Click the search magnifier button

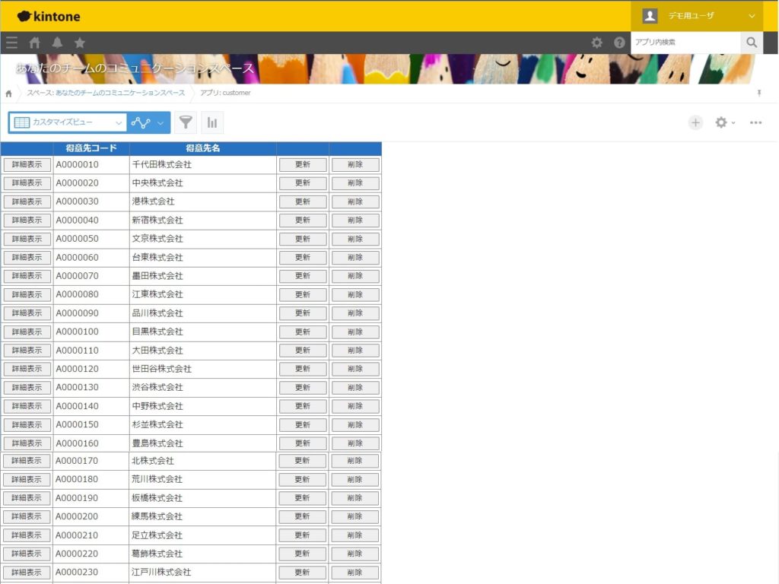[752, 43]
